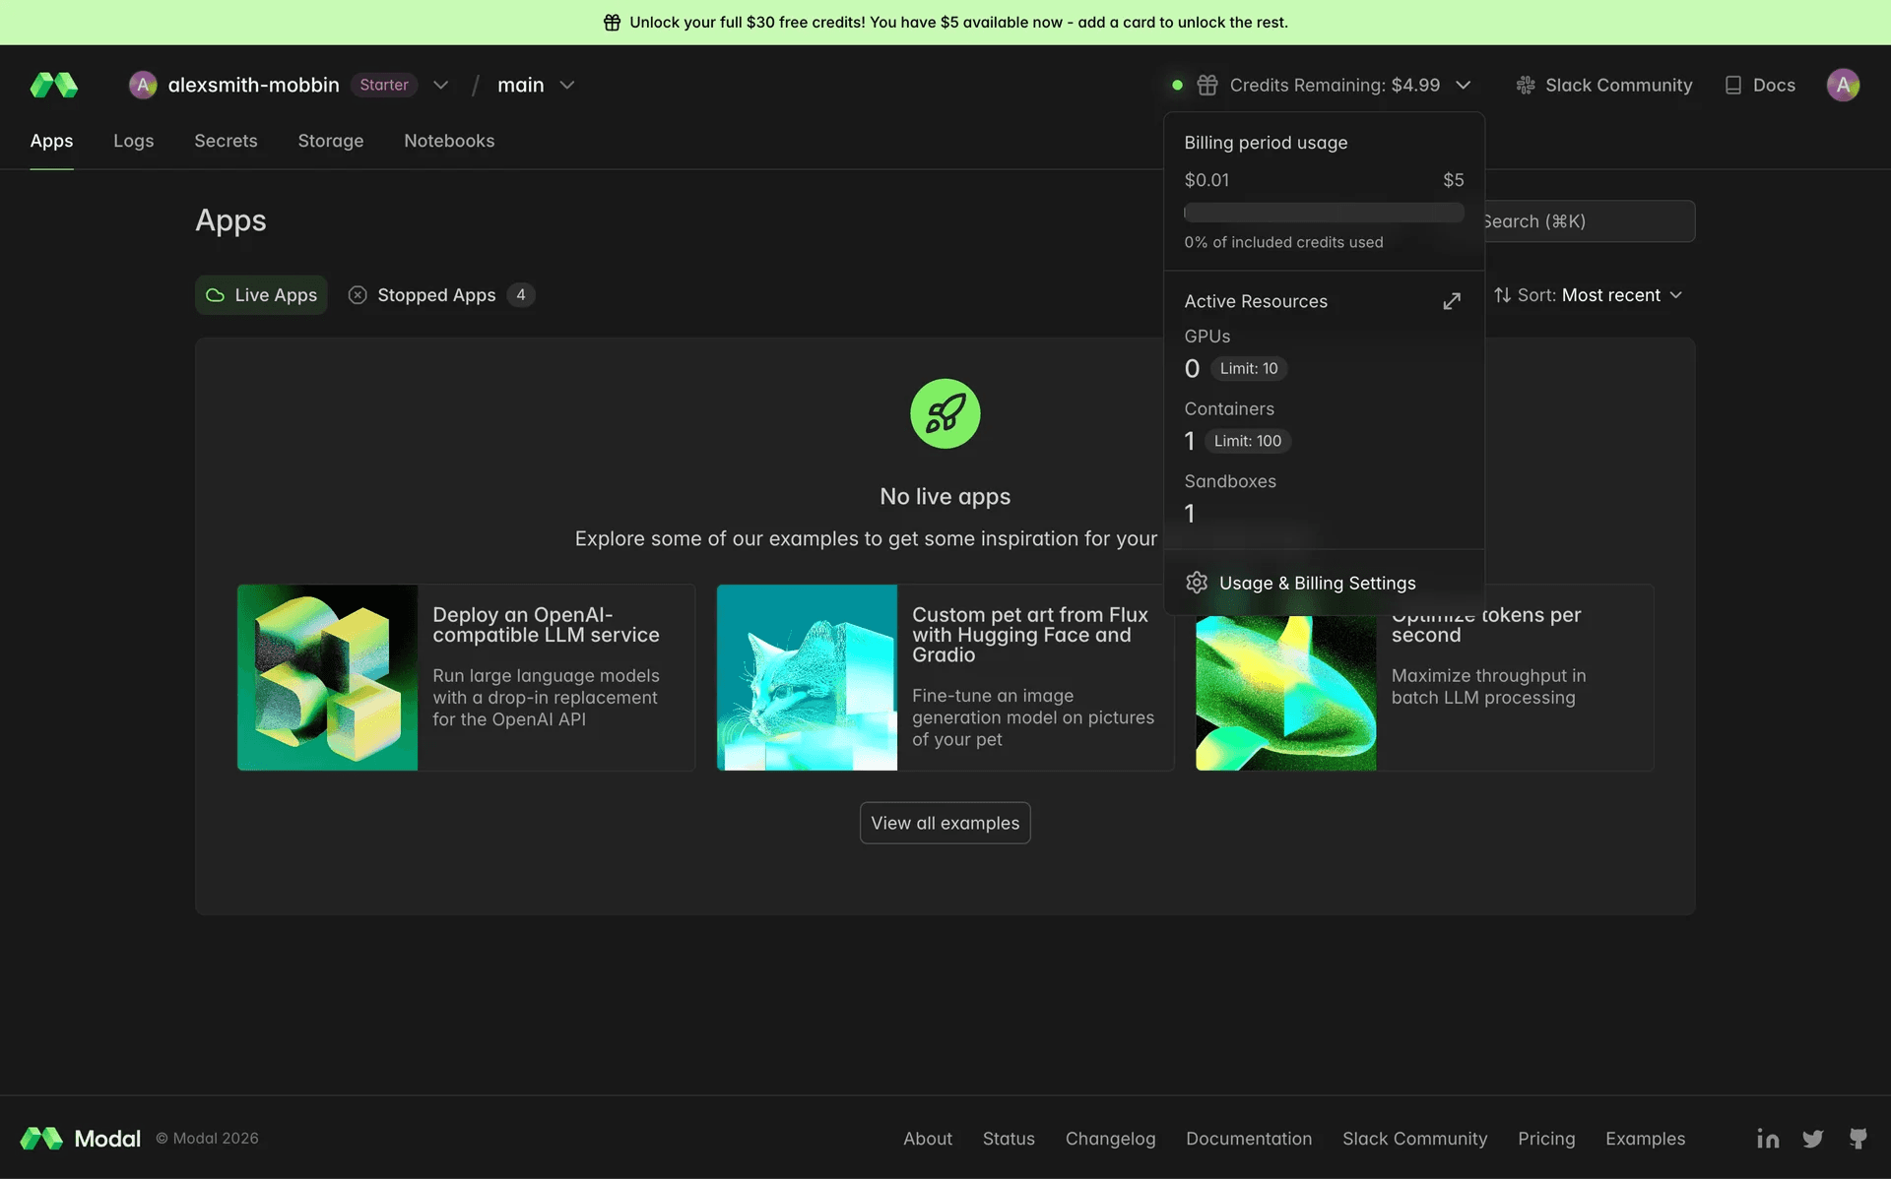Click the rocket icon above No live apps
The image size is (1891, 1179).
pyautogui.click(x=945, y=413)
